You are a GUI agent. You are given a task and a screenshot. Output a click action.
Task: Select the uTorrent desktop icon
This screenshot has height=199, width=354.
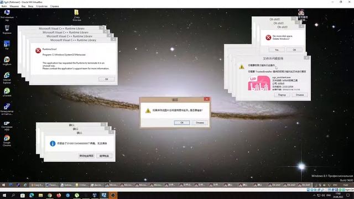point(7,92)
